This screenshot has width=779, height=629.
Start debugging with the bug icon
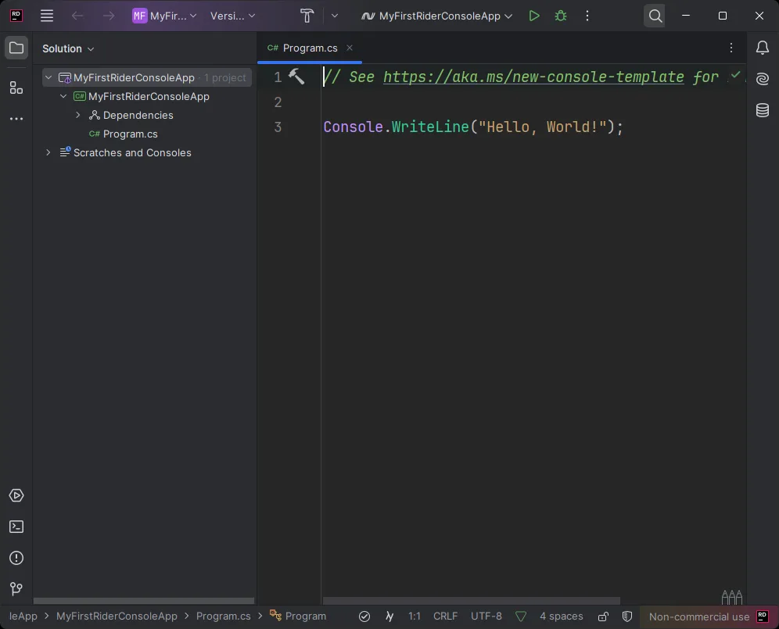coord(561,16)
